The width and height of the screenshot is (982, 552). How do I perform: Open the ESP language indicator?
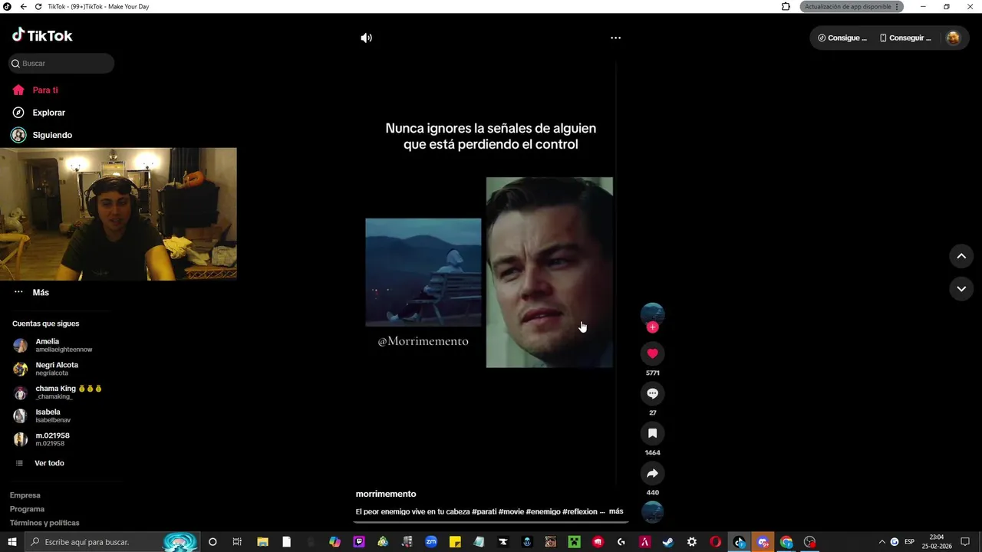pos(910,542)
